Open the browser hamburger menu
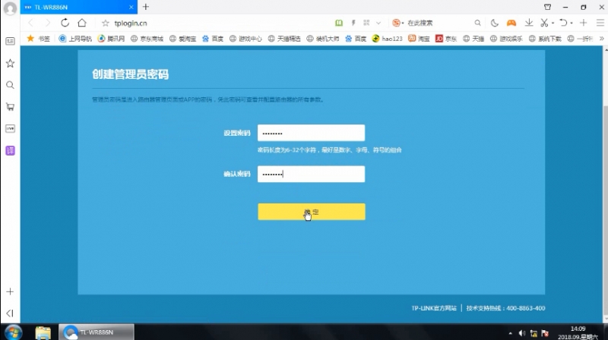The image size is (608, 340). point(600,23)
